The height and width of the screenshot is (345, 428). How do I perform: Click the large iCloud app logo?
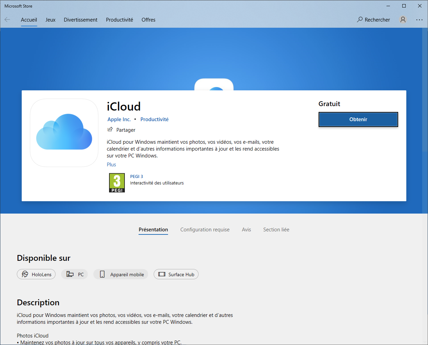[x=64, y=133]
